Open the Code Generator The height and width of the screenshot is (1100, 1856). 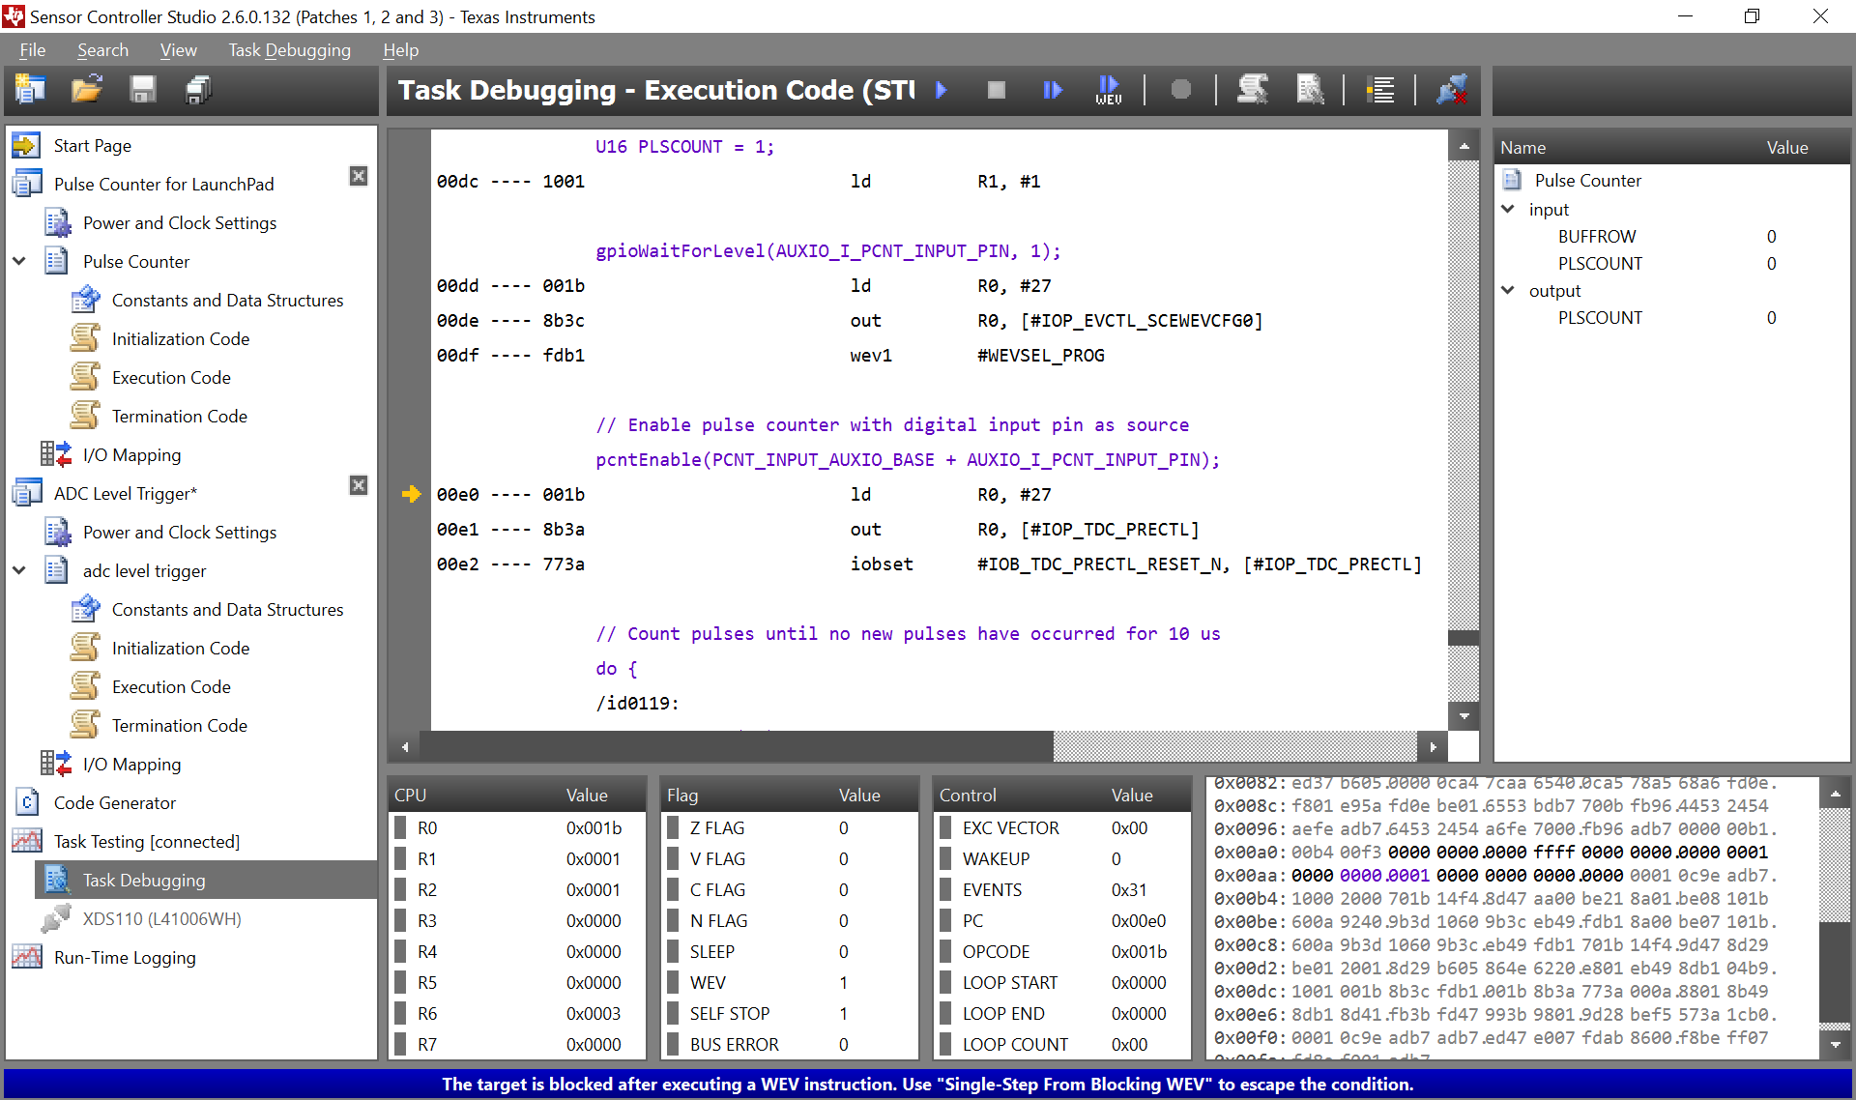coord(113,802)
